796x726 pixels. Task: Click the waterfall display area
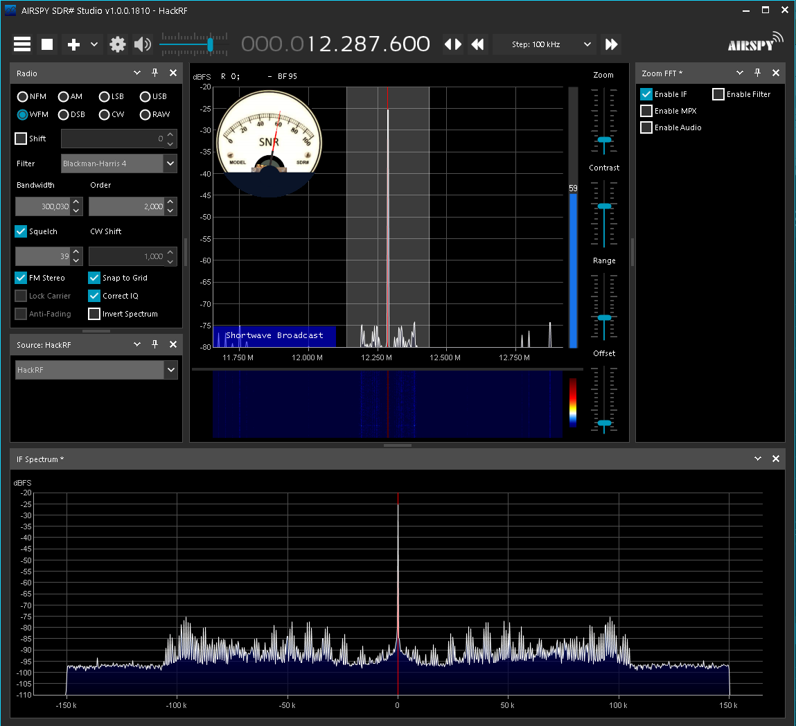pyautogui.click(x=387, y=404)
